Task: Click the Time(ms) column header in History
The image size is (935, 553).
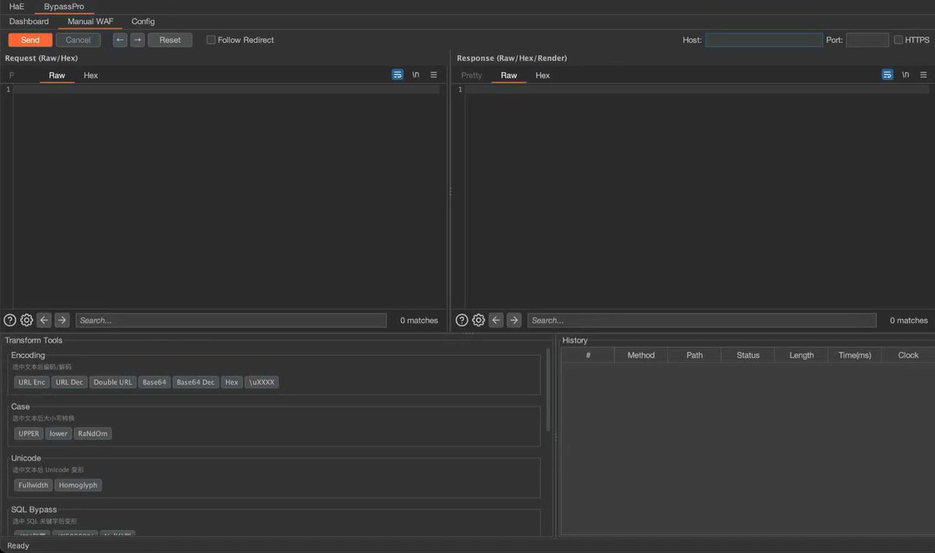Action: 855,355
